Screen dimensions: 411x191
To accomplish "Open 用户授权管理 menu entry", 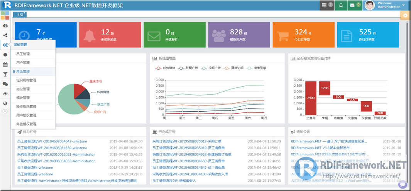I will click(33, 116).
